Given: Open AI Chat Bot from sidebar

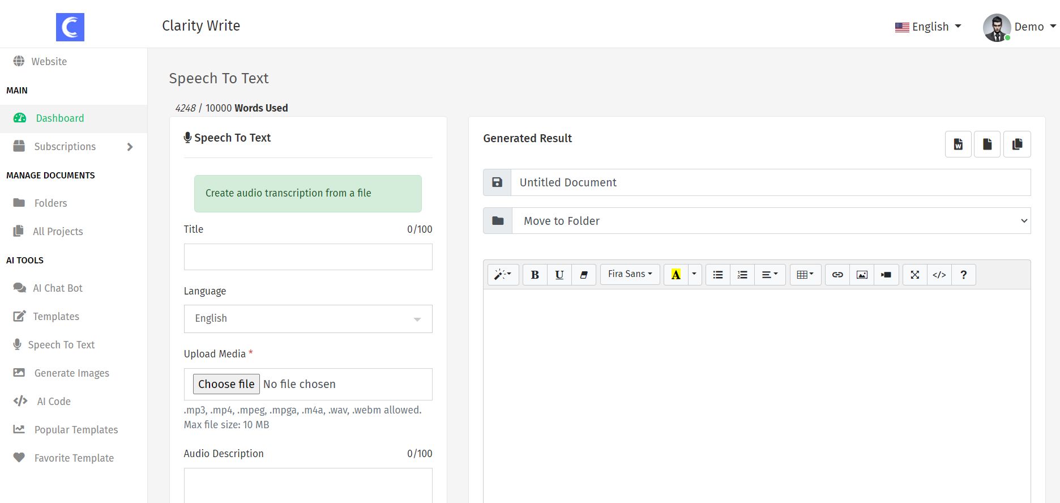Looking at the screenshot, I should point(57,288).
